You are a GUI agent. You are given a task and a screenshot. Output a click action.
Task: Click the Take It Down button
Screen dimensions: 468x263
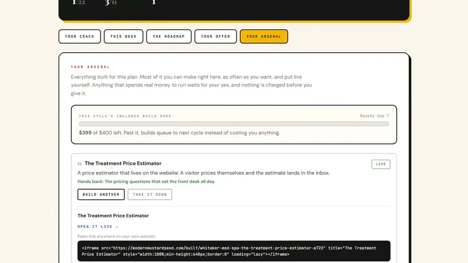(x=150, y=194)
